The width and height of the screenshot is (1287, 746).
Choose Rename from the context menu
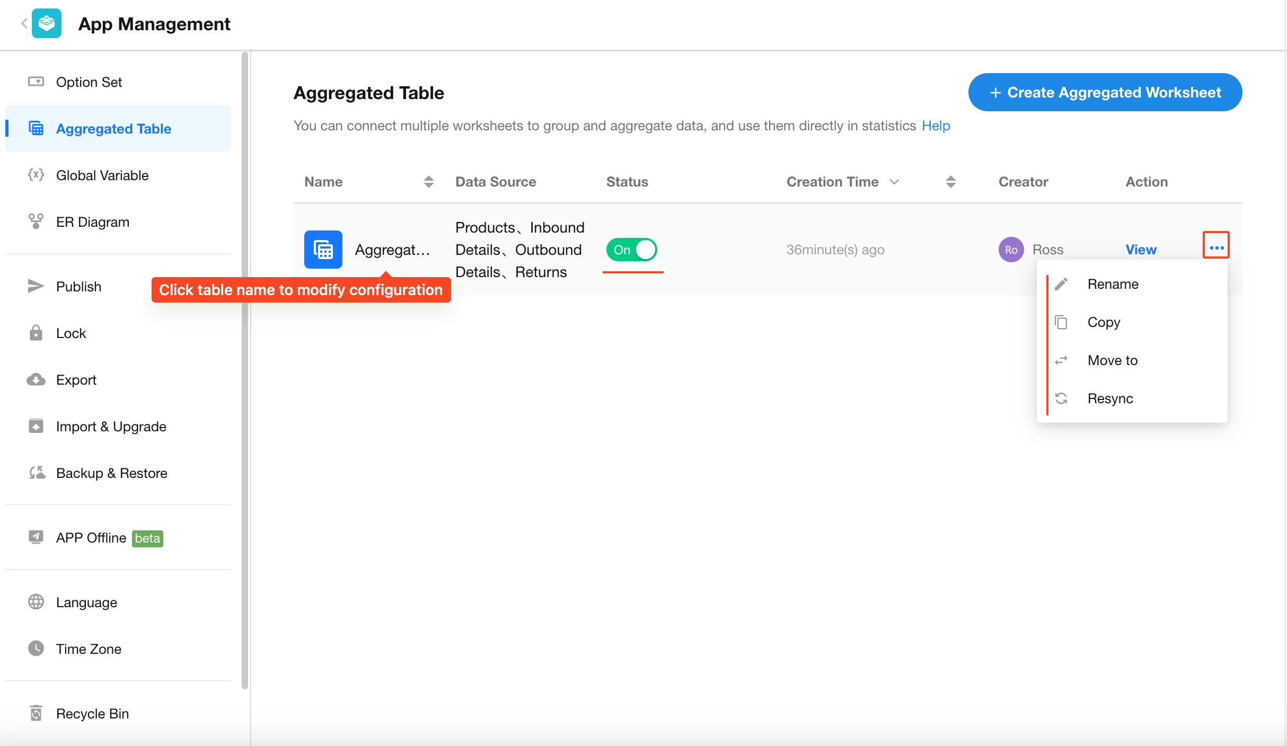[1113, 284]
